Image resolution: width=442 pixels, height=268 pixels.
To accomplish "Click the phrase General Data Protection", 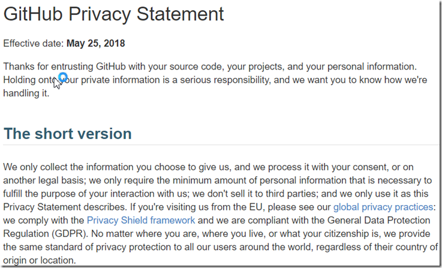I will click(378, 221).
